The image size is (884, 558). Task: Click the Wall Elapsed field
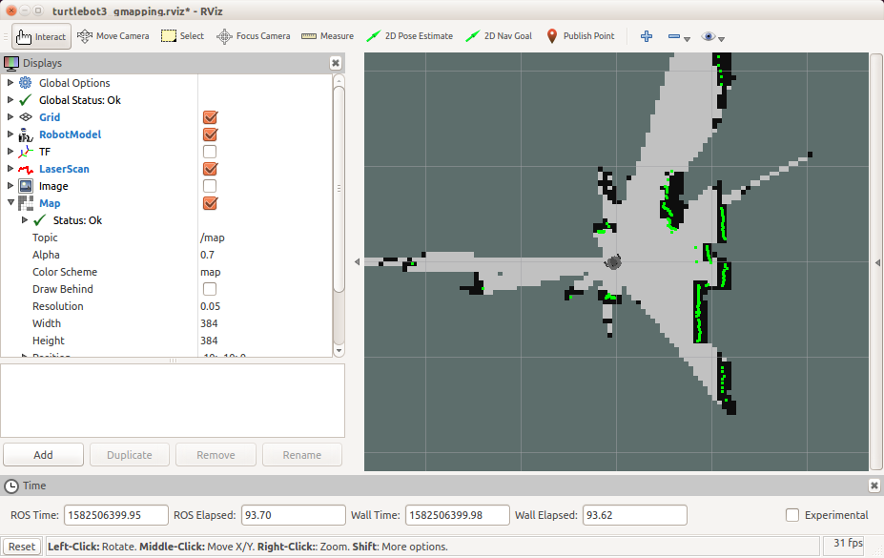coord(634,515)
